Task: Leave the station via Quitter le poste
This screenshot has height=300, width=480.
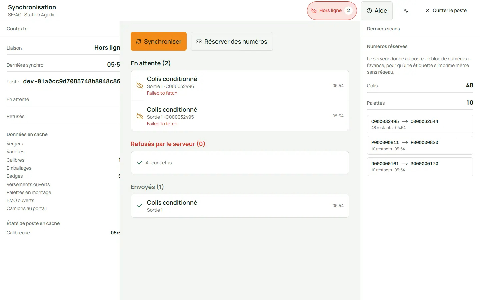Action: 446,11
